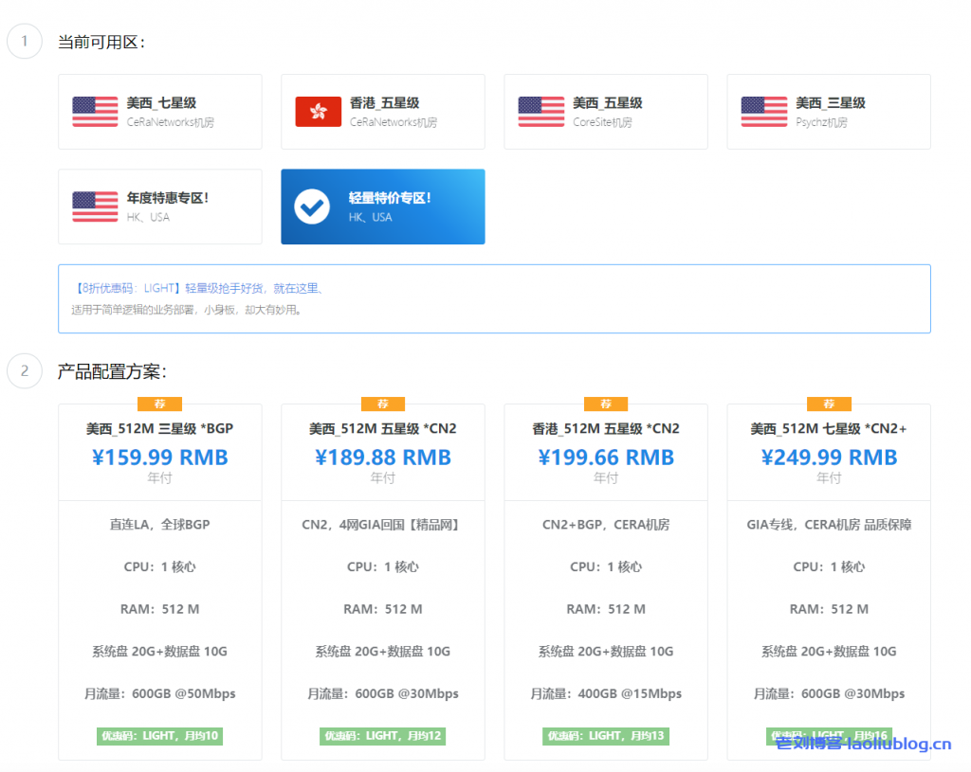Click the numbered circle beside 当前可用区
This screenshot has height=772, width=971.
click(x=24, y=42)
